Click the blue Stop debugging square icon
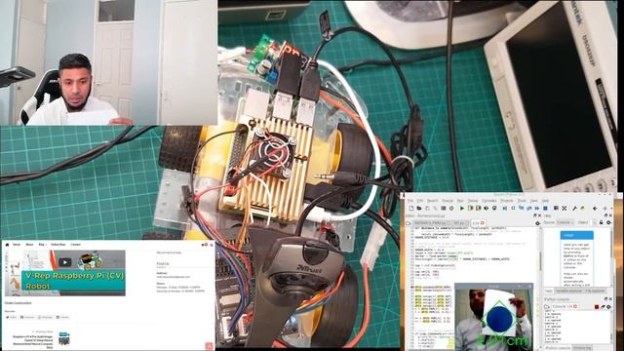 [545, 208]
